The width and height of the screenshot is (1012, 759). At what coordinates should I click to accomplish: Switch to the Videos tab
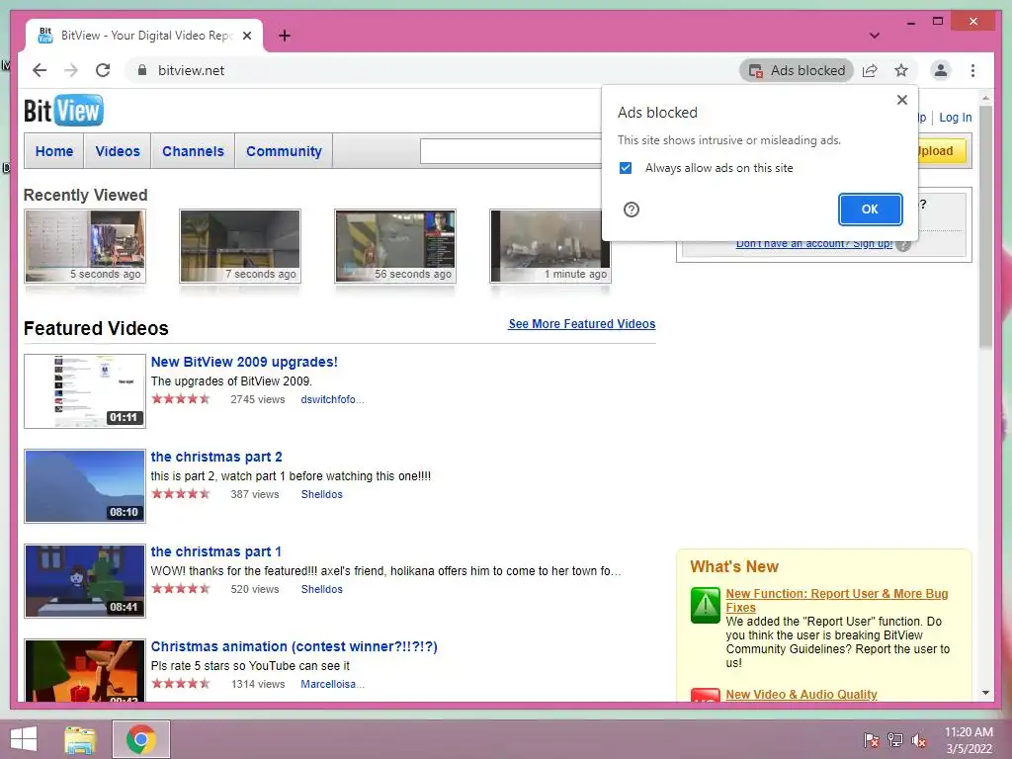tap(118, 151)
